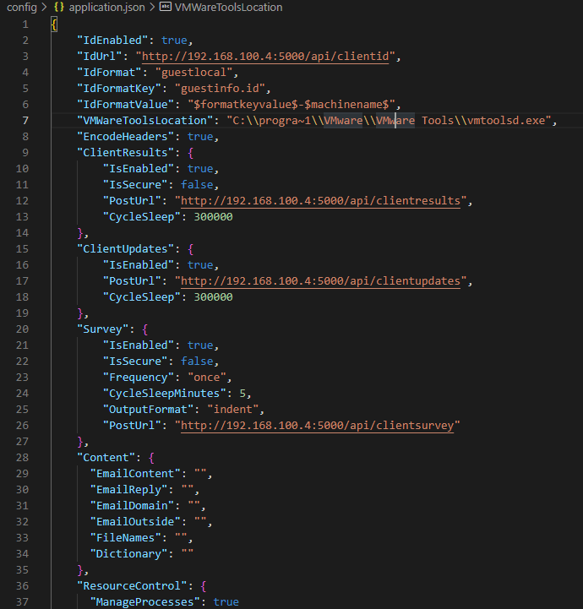Open ClientResults PostUrl clientresults link
This screenshot has width=583, height=609.
[x=320, y=201]
